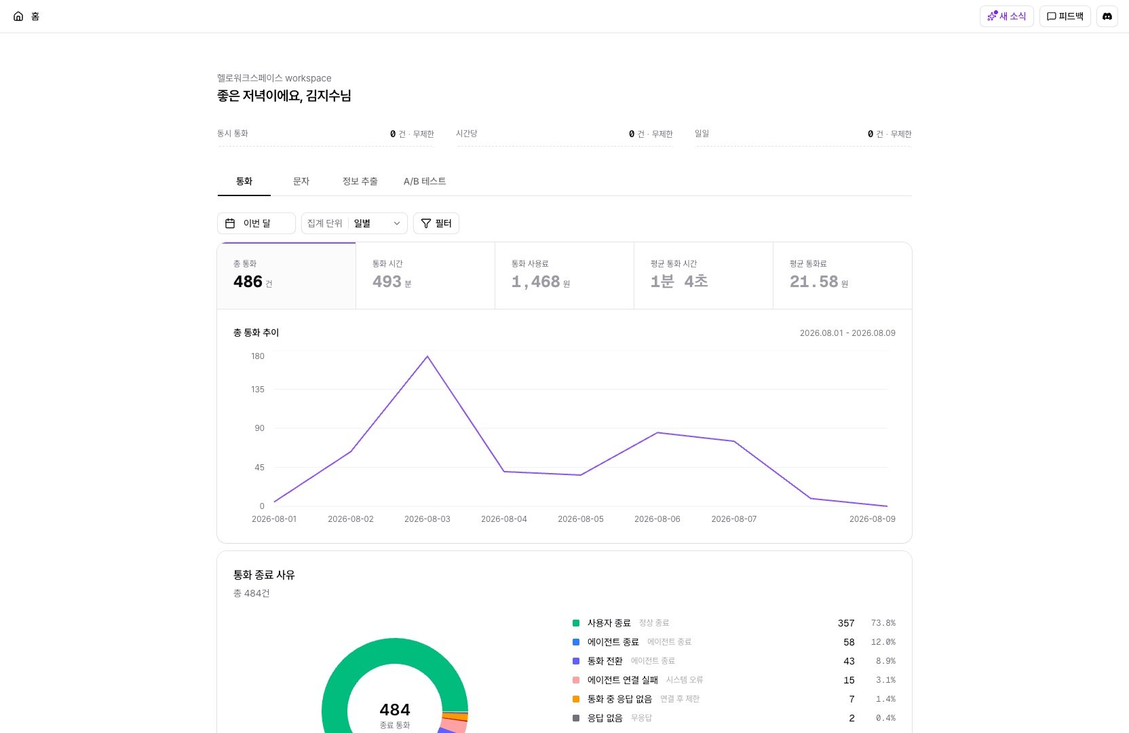Open the 이번 달 date range picker

point(256,223)
